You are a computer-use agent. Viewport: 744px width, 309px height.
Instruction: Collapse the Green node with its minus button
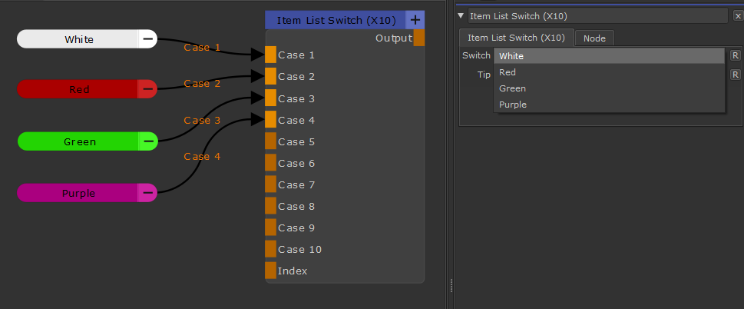coord(147,141)
